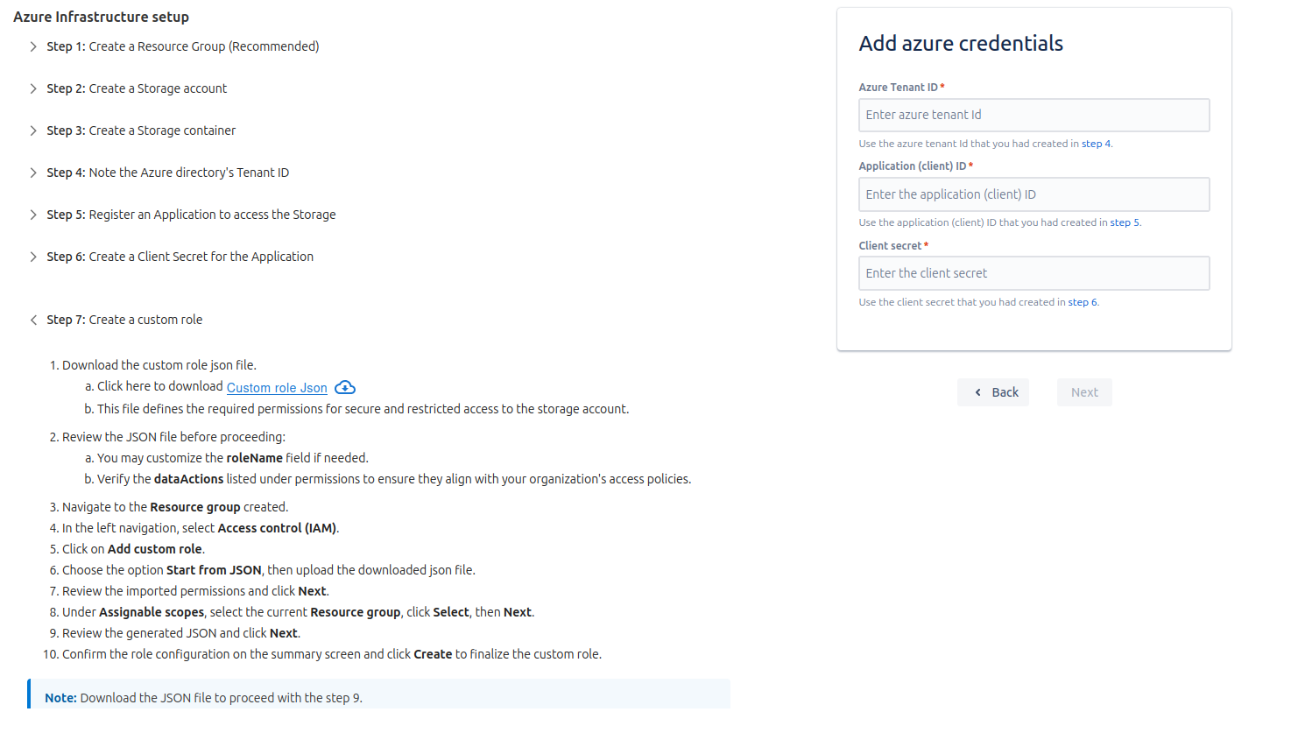Follow the step 4 hint link
The image size is (1291, 747).
click(1096, 144)
